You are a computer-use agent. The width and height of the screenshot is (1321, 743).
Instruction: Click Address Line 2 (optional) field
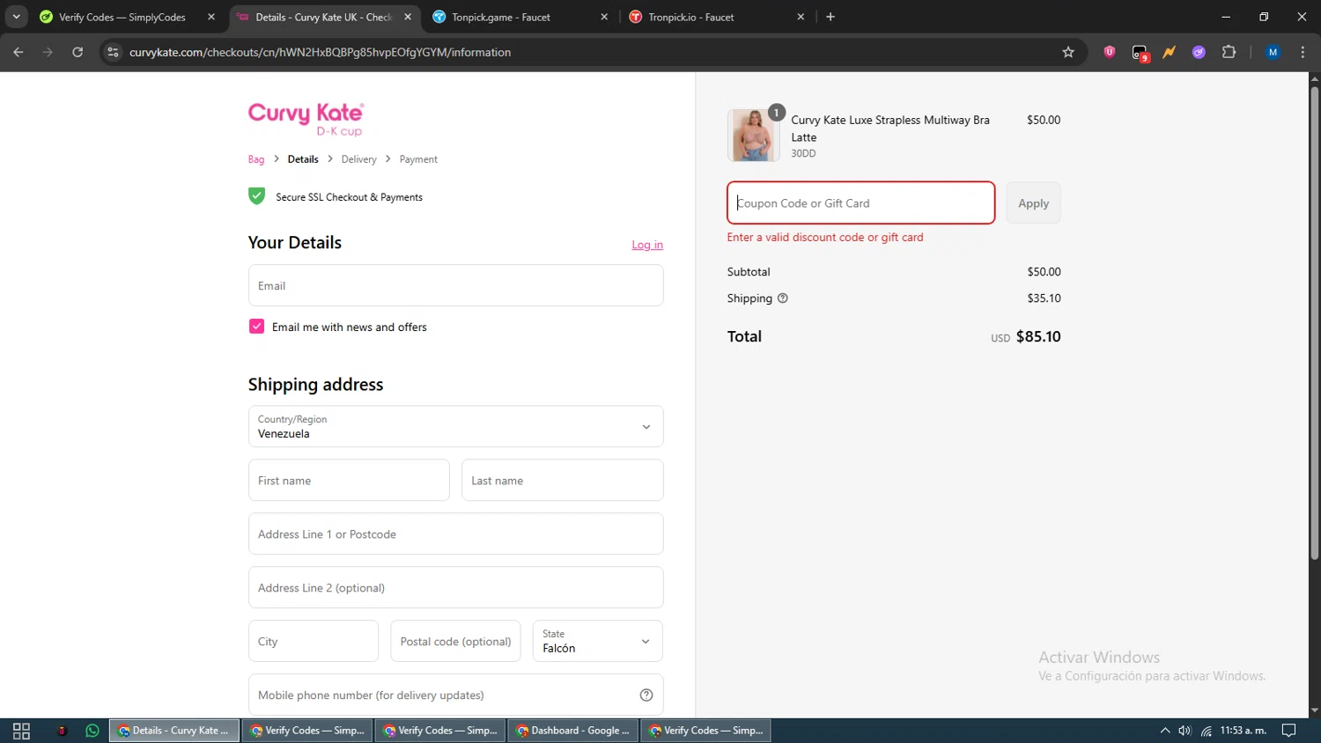tap(455, 587)
